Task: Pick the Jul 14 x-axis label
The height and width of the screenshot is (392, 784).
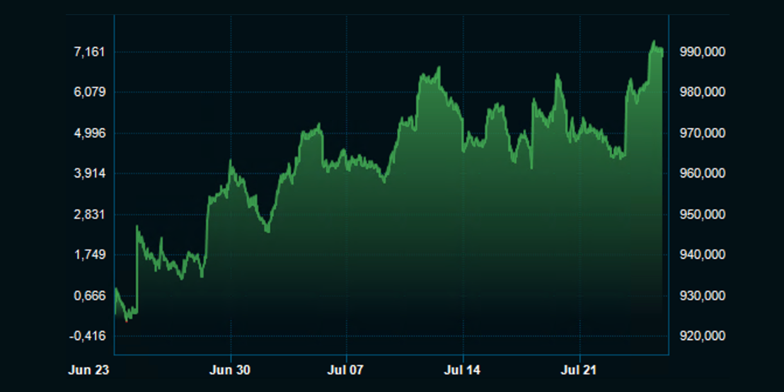Action: tap(463, 369)
